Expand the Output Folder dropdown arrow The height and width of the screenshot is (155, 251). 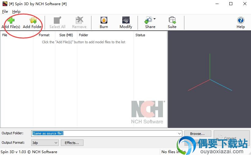tap(179, 134)
